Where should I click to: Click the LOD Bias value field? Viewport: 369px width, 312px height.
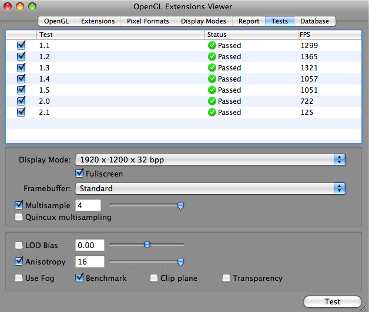pos(90,245)
